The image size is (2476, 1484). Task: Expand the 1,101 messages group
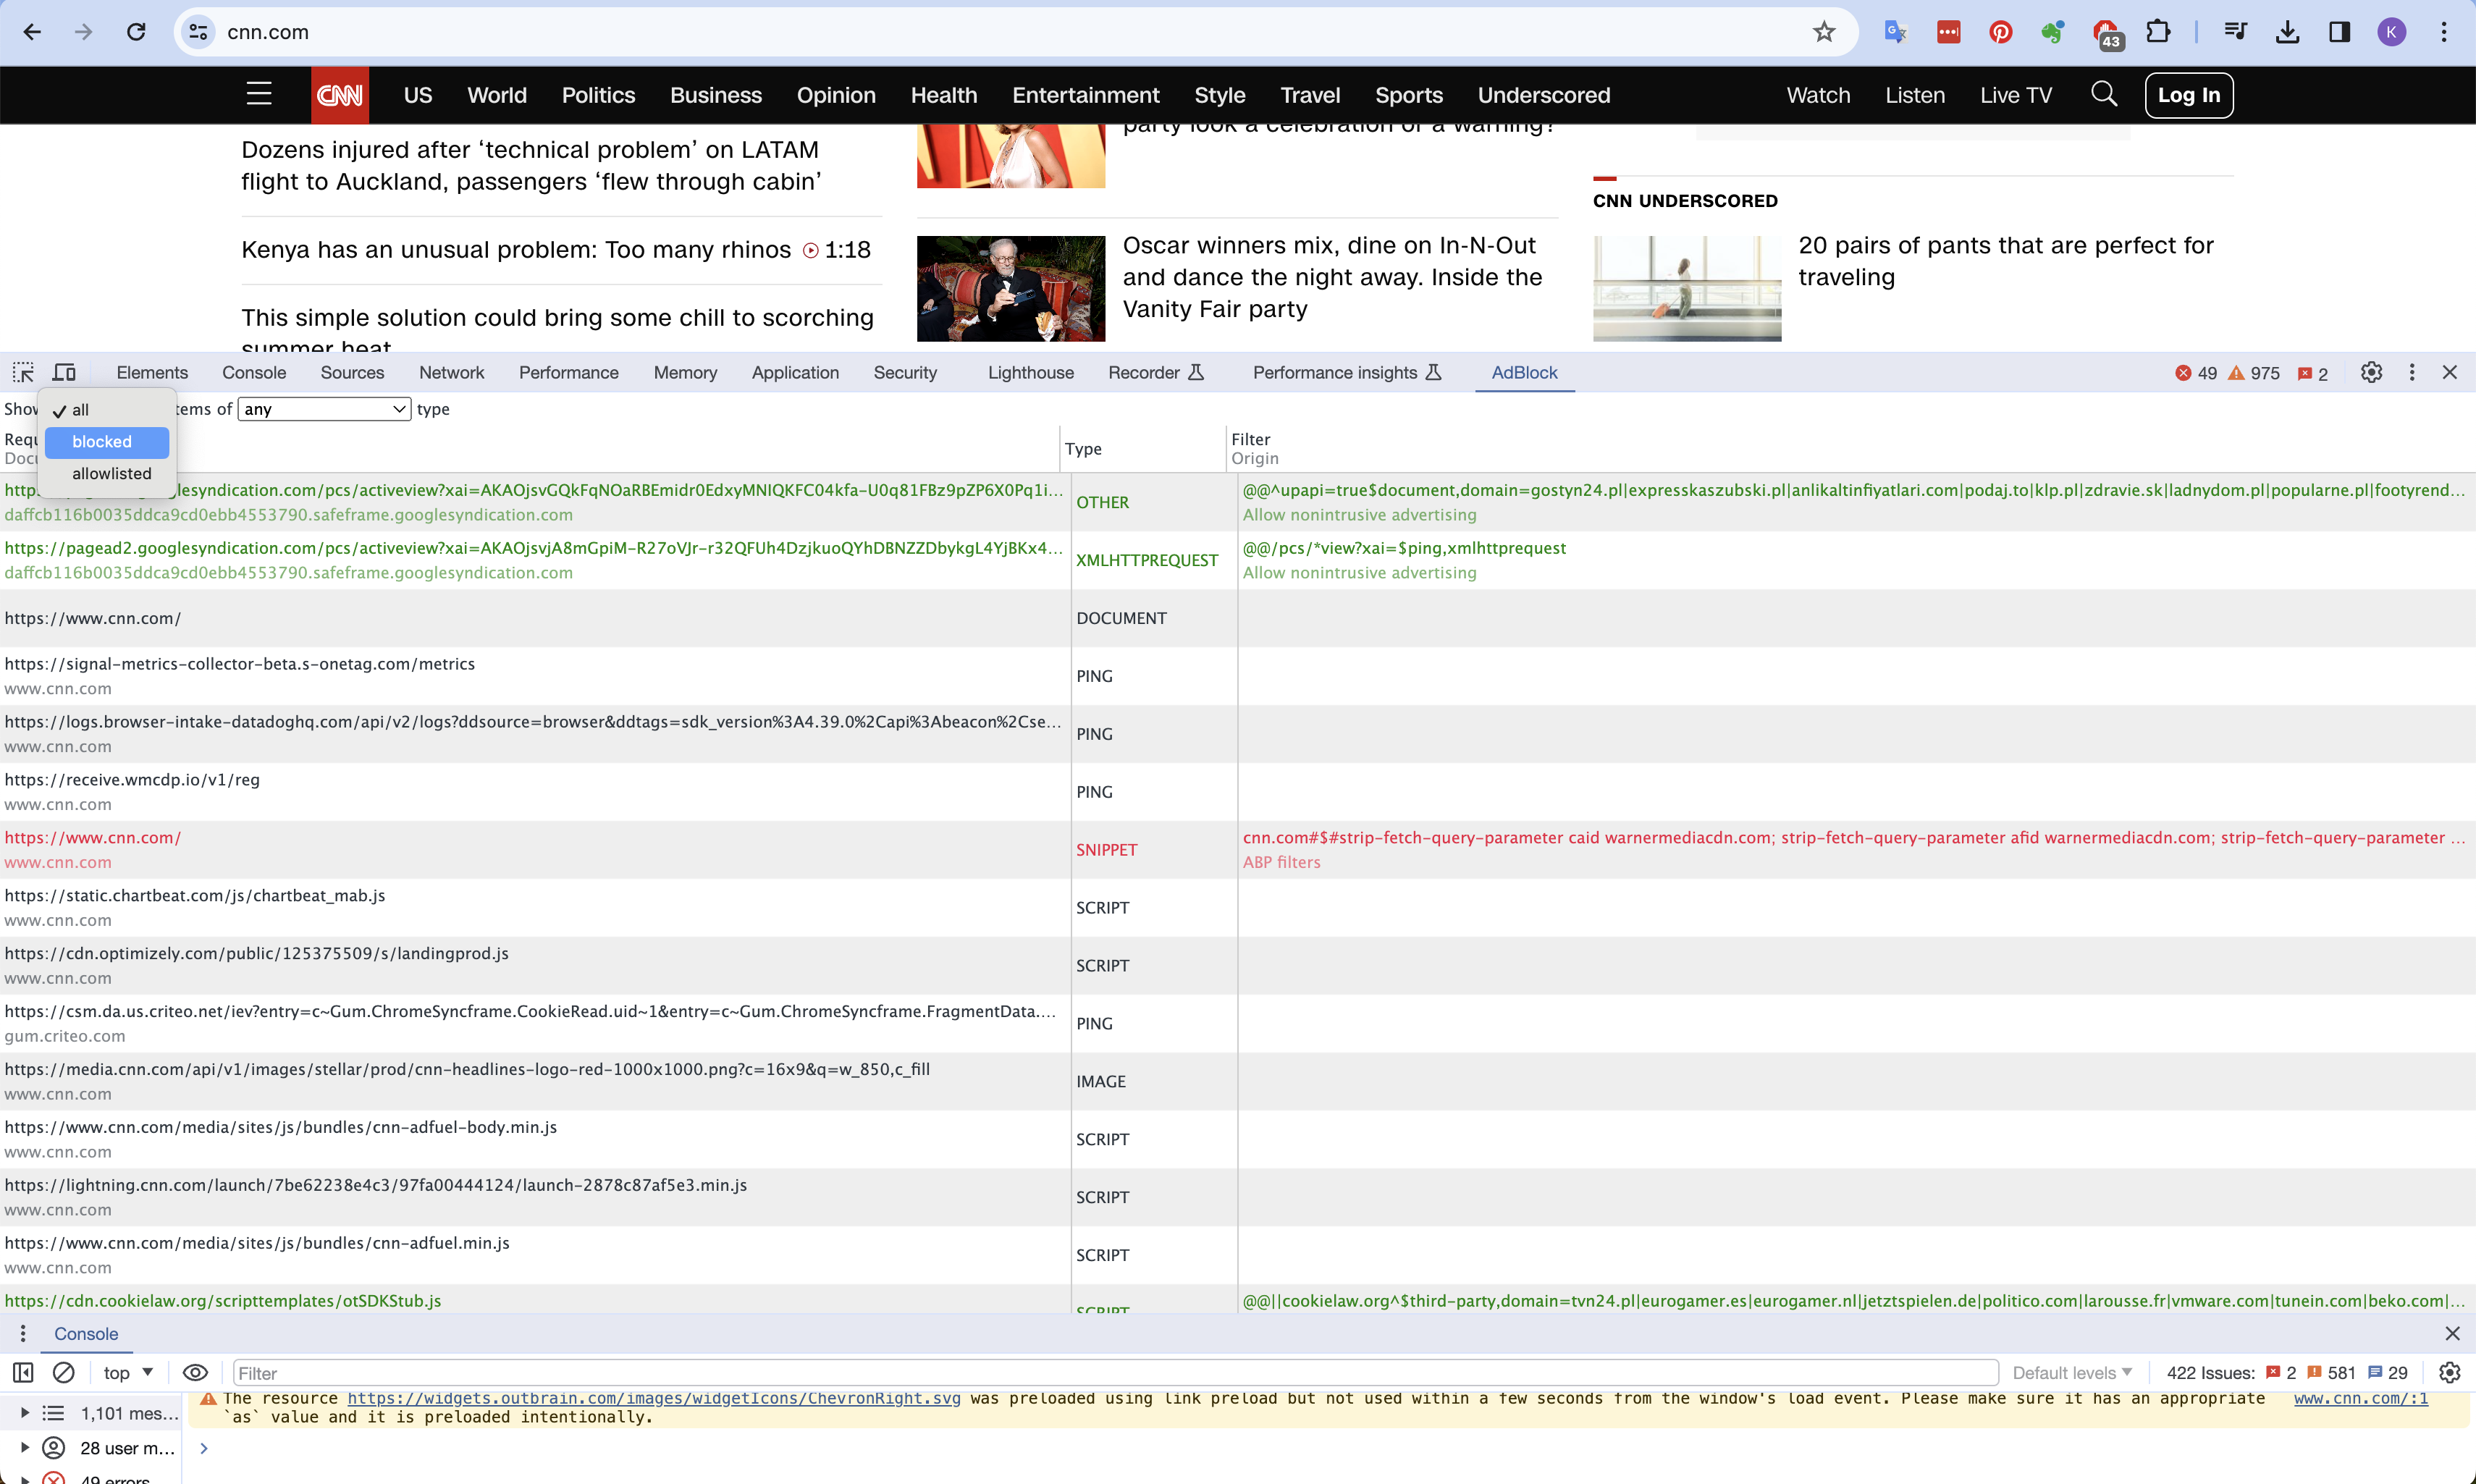(25, 1413)
